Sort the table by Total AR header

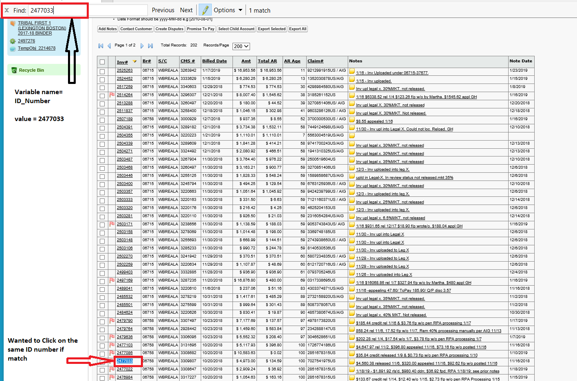(267, 61)
